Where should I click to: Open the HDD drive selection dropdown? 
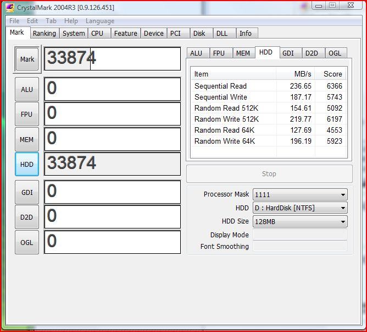(300, 208)
